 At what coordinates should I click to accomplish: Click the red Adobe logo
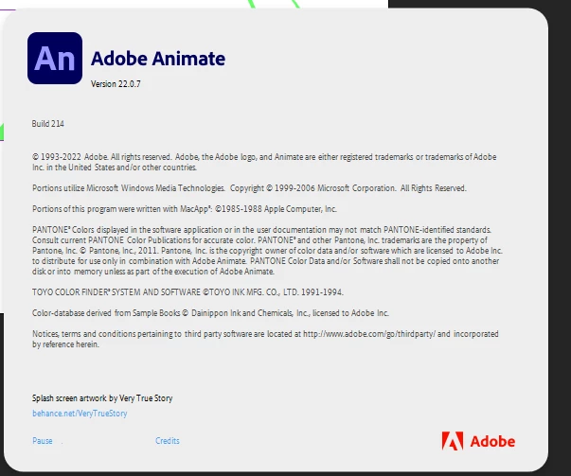coord(478,441)
